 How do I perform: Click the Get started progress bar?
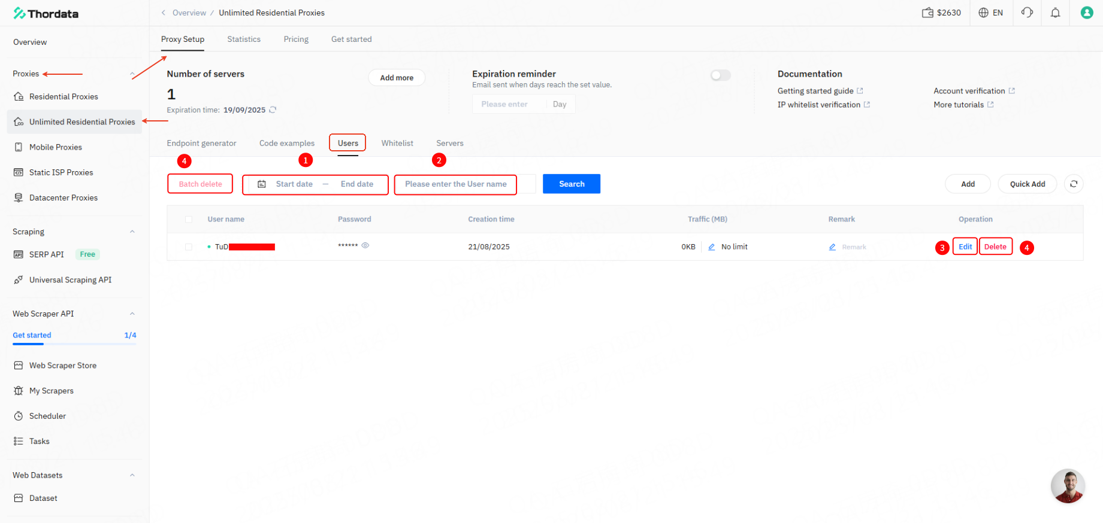[x=74, y=343]
